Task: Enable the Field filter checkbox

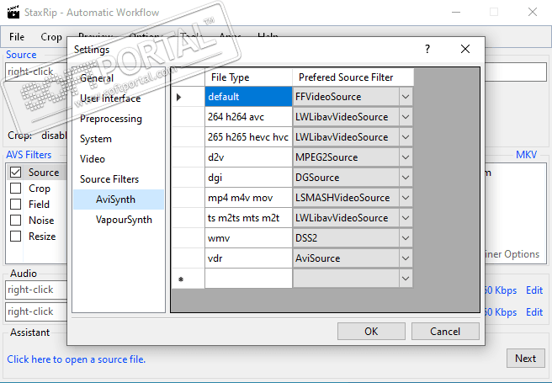Action: click(15, 205)
